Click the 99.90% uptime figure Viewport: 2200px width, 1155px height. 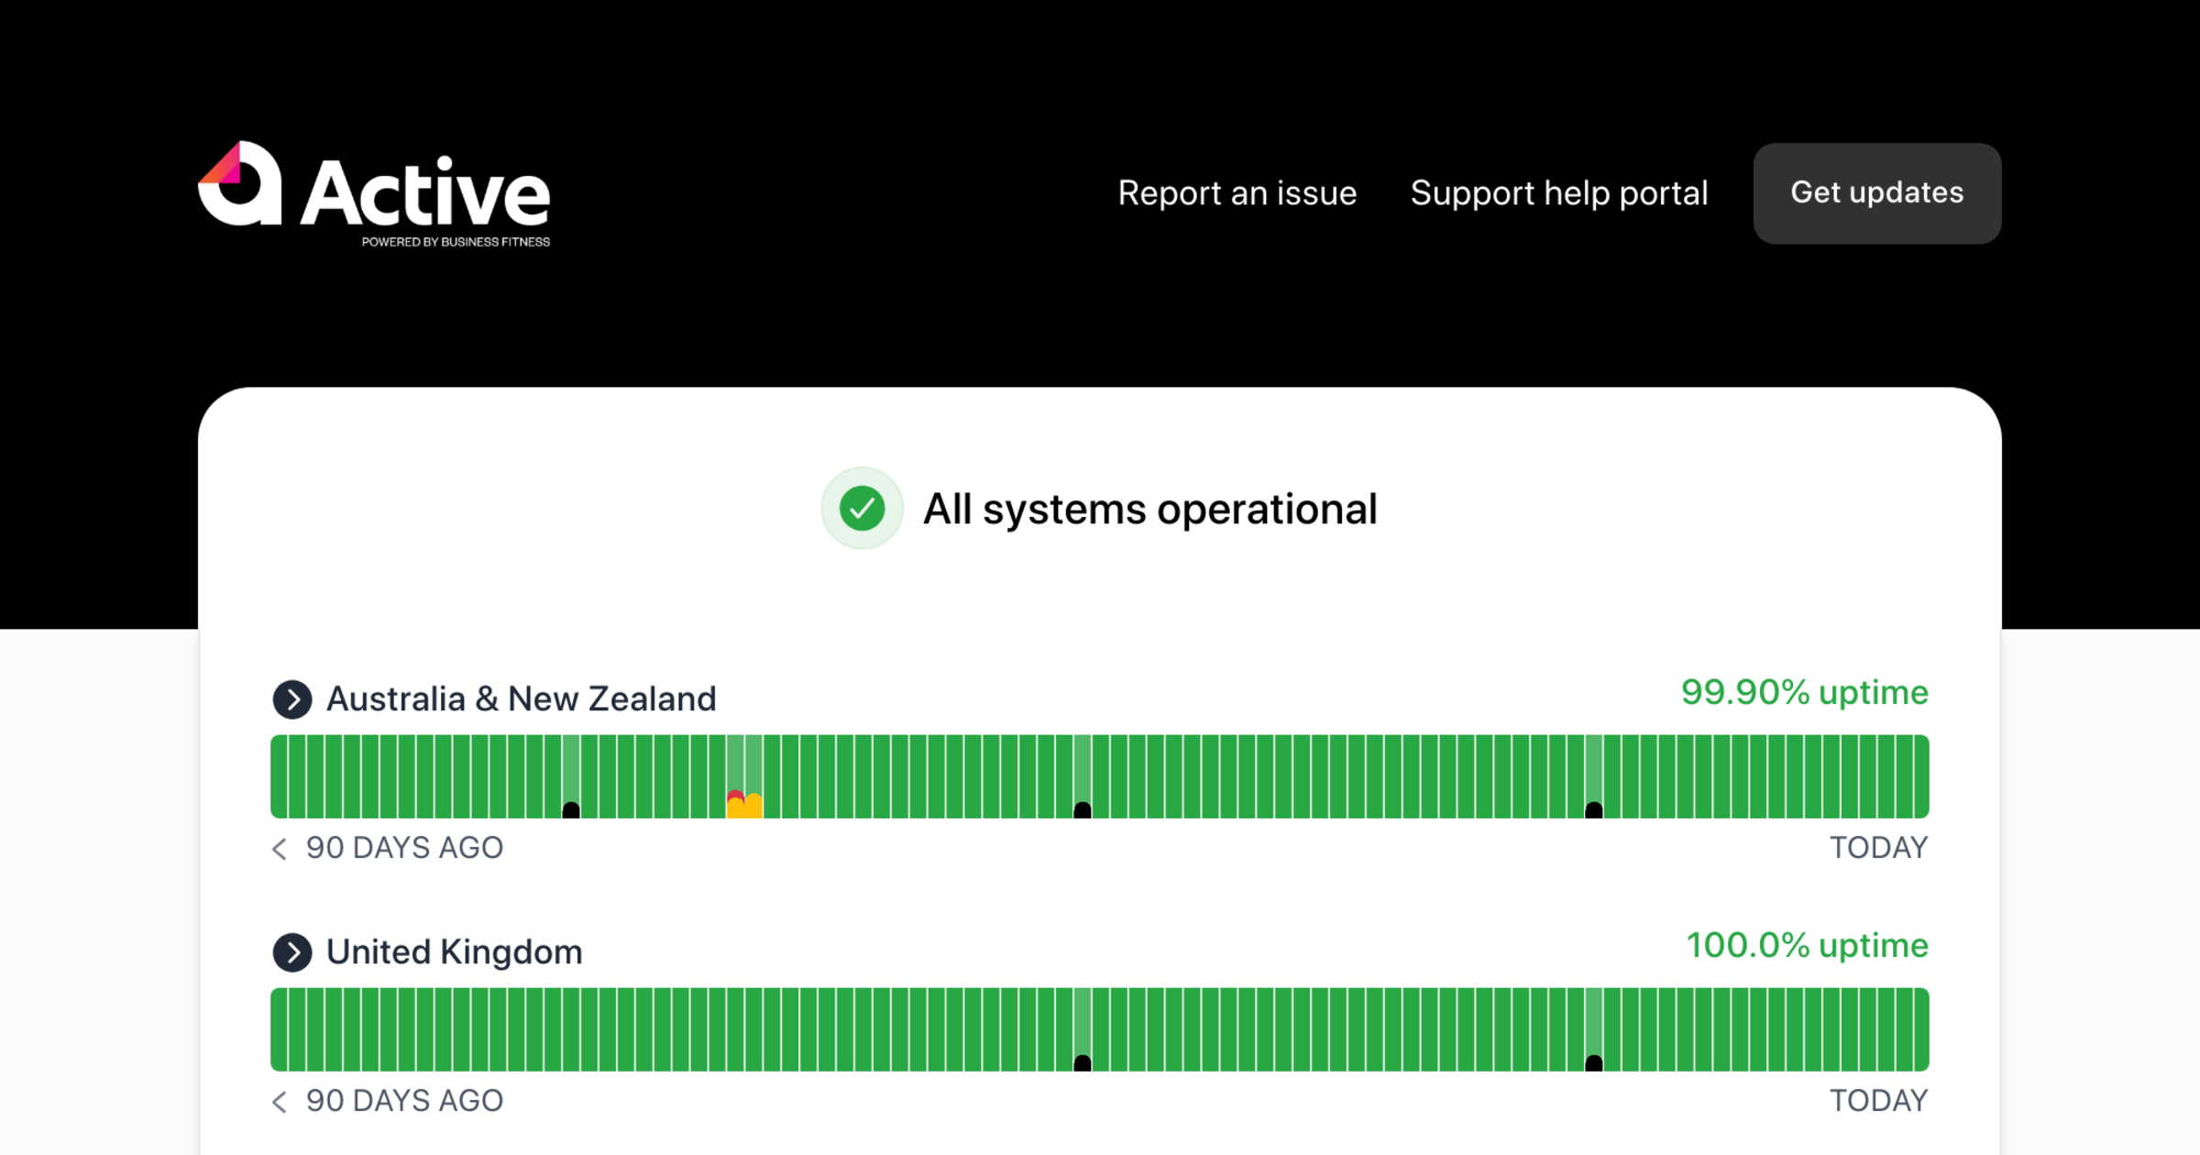1804,693
